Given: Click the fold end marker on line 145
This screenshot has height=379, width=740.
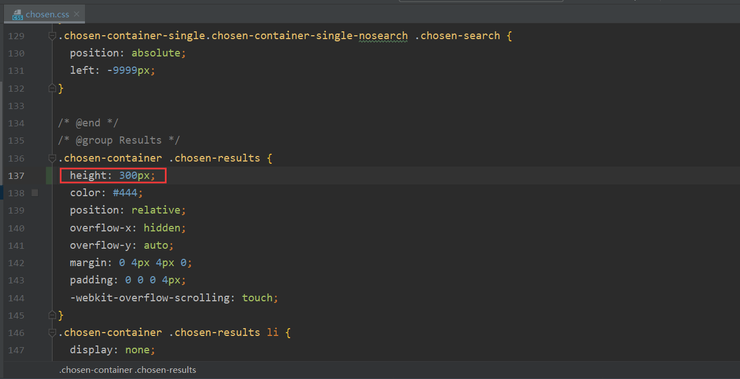Looking at the screenshot, I should pos(53,315).
